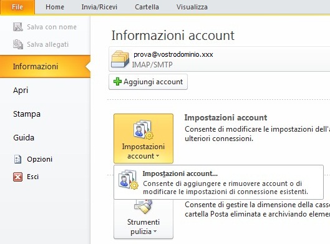
Task: Click the Strumenti pulizia broom icon
Action: (143, 207)
